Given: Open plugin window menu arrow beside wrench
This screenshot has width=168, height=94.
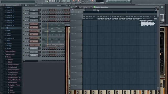Looking at the screenshot, I should (66, 25).
